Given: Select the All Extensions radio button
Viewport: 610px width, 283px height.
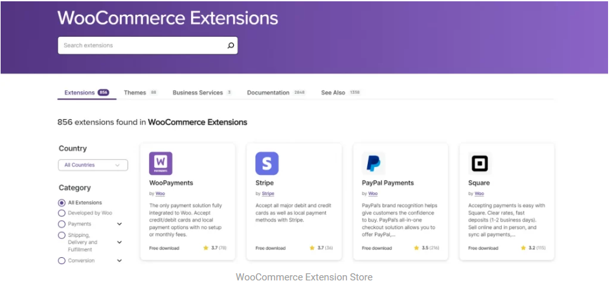Looking at the screenshot, I should 62,203.
